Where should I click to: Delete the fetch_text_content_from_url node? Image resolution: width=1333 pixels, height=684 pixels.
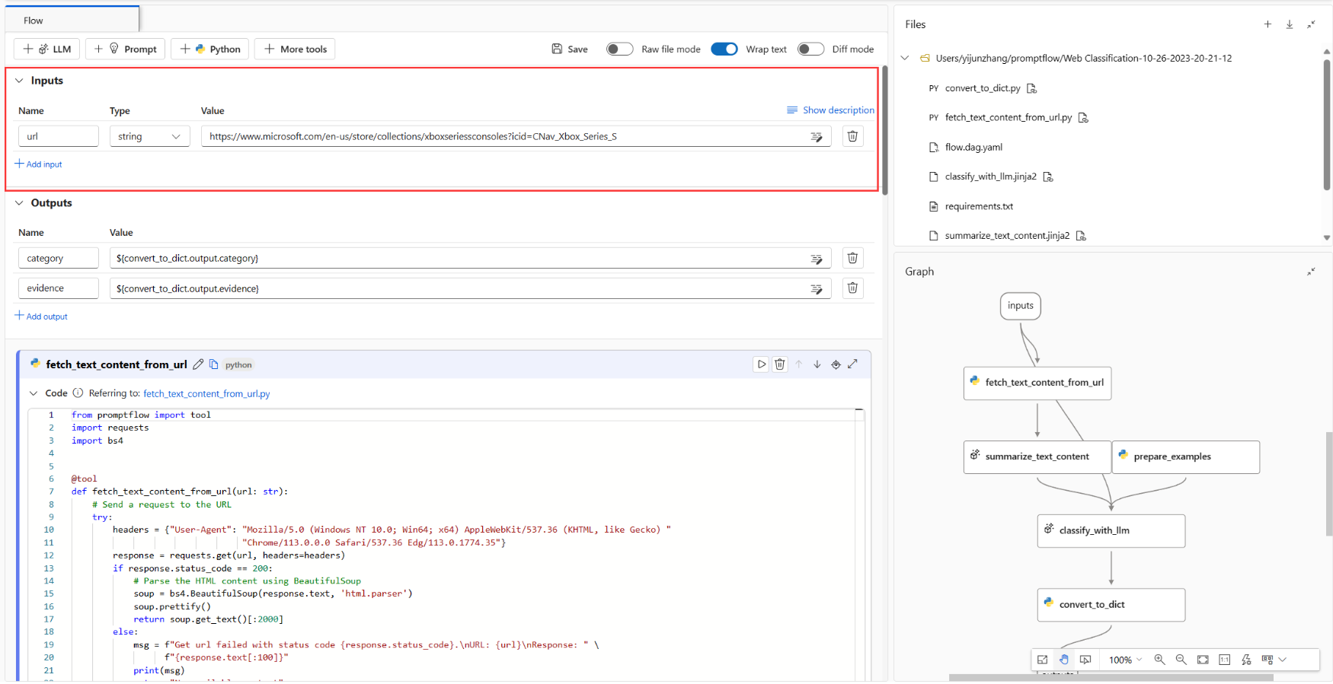coord(779,364)
